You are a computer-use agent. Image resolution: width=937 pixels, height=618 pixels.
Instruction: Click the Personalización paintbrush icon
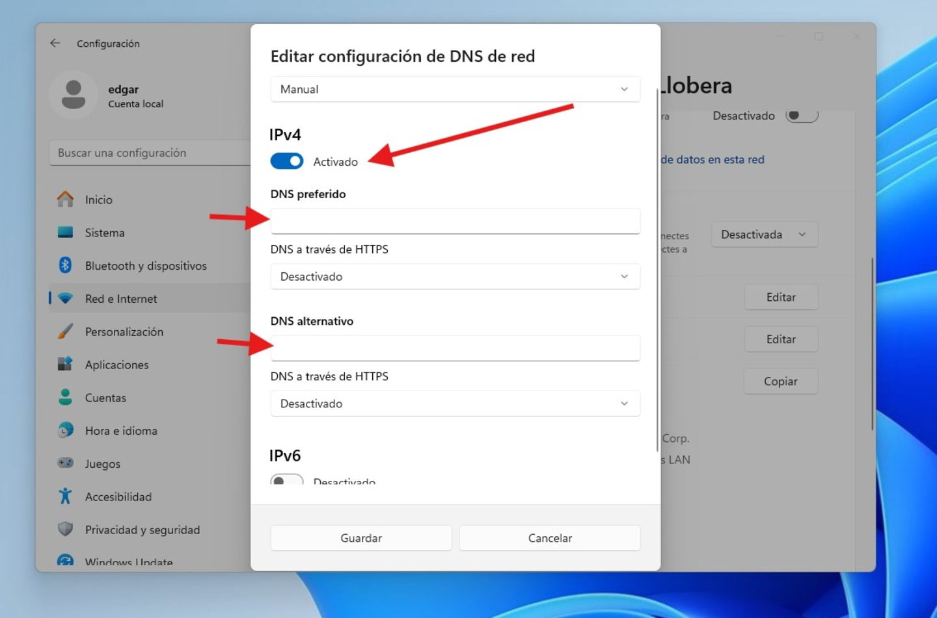coord(65,331)
